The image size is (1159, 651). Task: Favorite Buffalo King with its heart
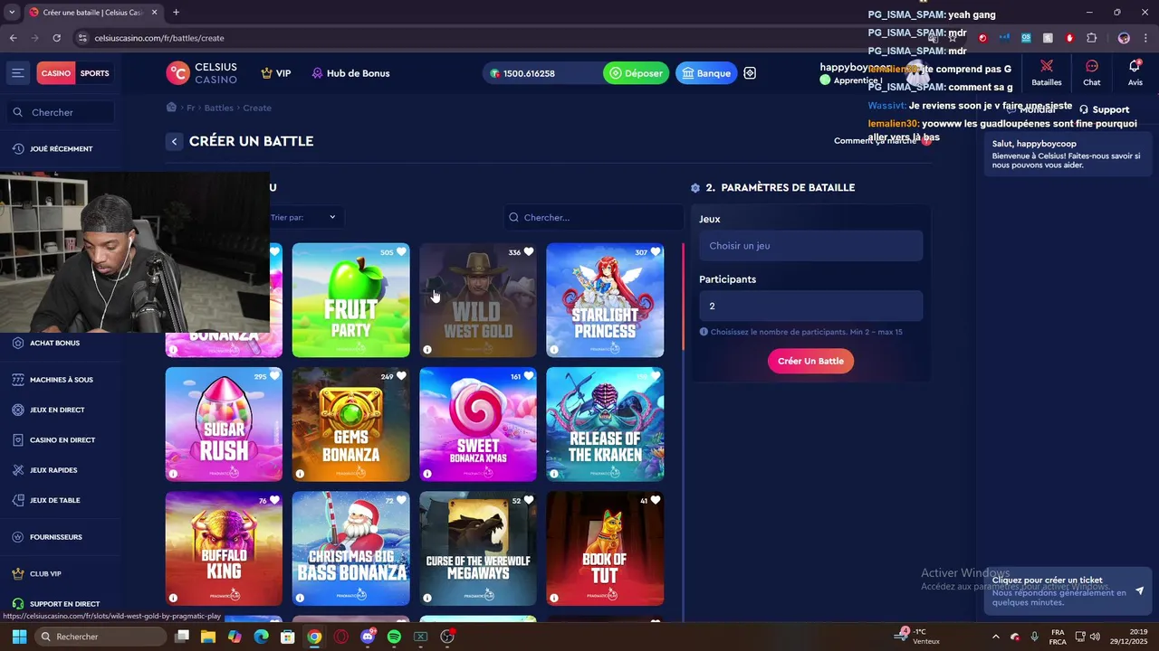point(274,500)
